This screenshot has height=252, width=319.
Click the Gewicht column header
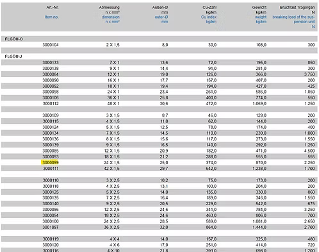click(259, 8)
